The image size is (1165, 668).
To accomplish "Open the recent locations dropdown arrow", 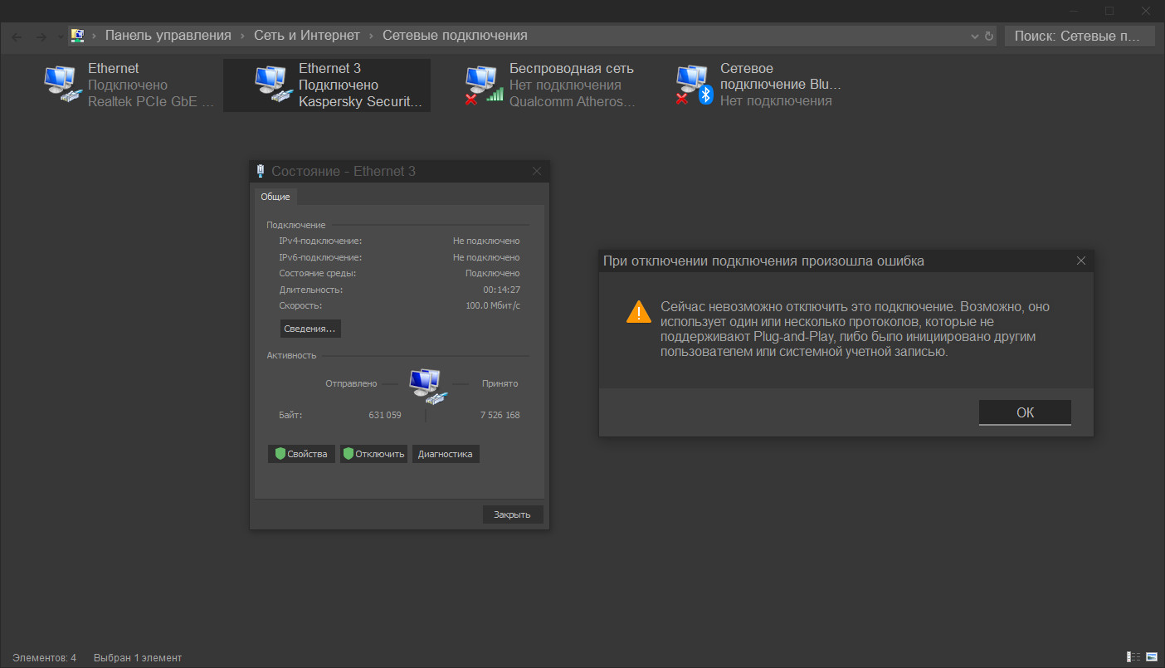I will 61,37.
